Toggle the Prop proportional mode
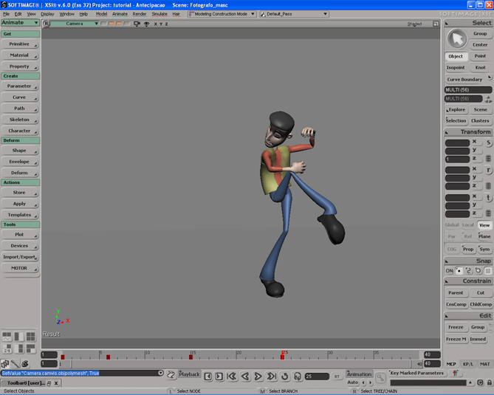The image size is (494, 395). 468,250
